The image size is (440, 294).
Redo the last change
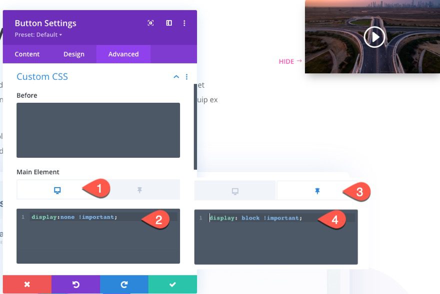124,284
